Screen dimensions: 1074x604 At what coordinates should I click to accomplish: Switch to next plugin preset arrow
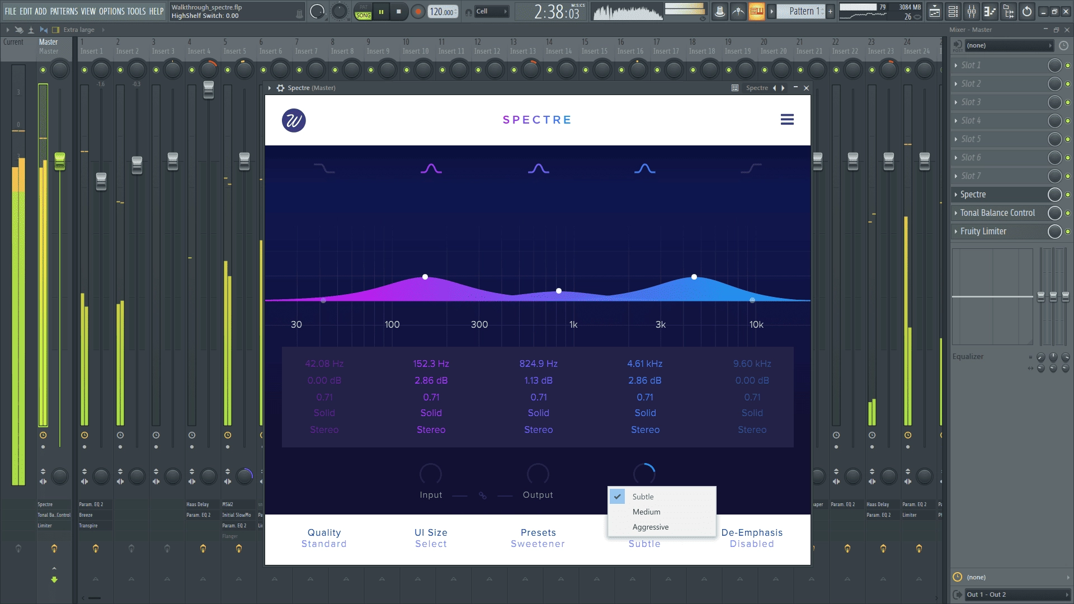click(x=783, y=88)
